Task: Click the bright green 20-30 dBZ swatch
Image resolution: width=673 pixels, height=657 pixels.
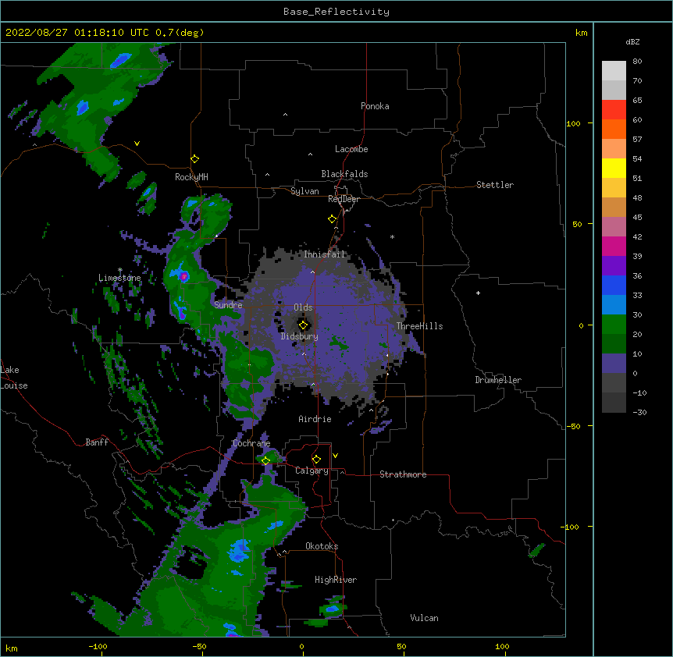Action: click(x=614, y=325)
